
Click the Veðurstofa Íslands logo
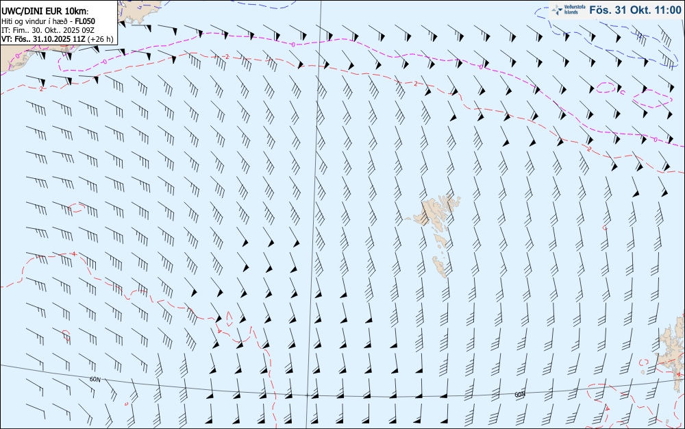click(568, 10)
